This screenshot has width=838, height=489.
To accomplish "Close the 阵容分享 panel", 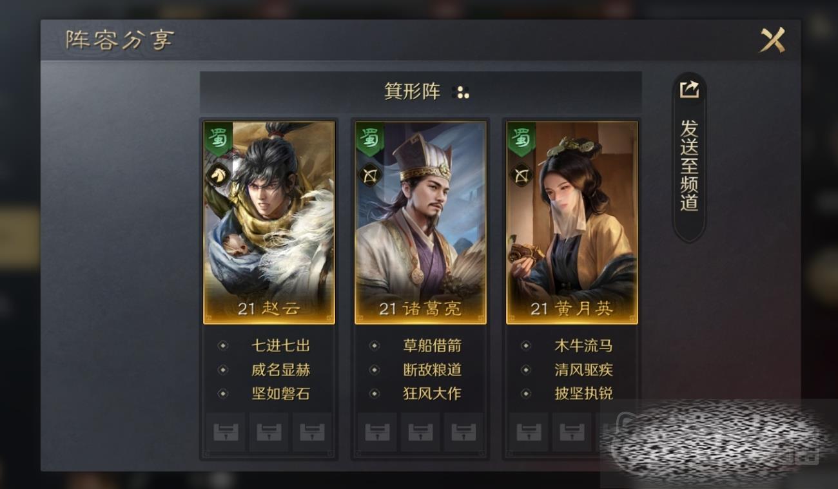I will tap(772, 41).
